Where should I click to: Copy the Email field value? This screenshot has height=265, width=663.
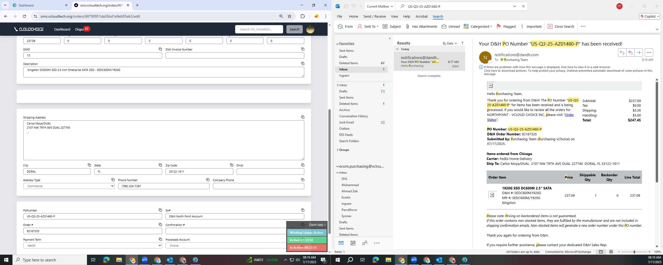(x=302, y=165)
